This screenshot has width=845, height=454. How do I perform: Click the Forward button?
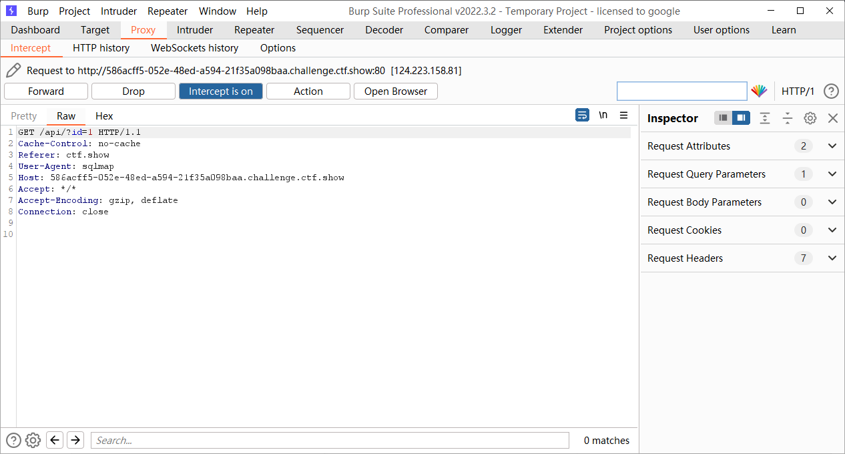[46, 91]
